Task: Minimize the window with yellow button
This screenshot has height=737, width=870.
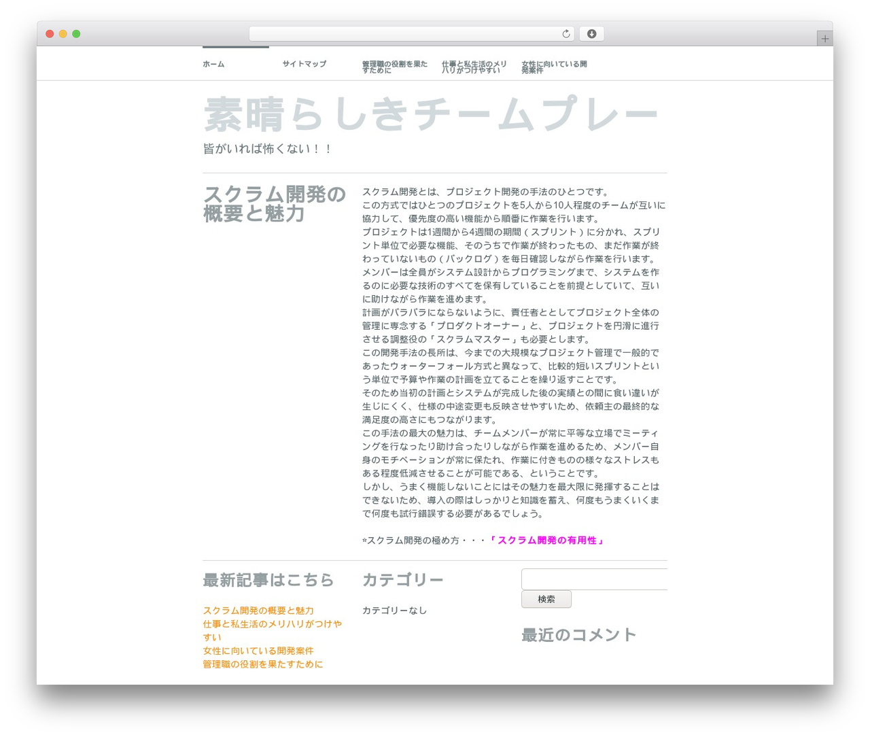Action: point(63,34)
